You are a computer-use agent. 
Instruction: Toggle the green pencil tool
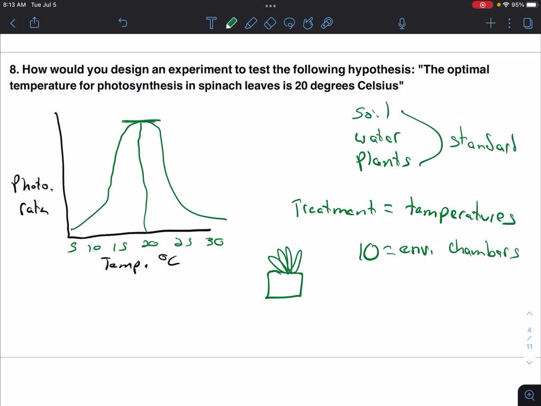(x=232, y=23)
